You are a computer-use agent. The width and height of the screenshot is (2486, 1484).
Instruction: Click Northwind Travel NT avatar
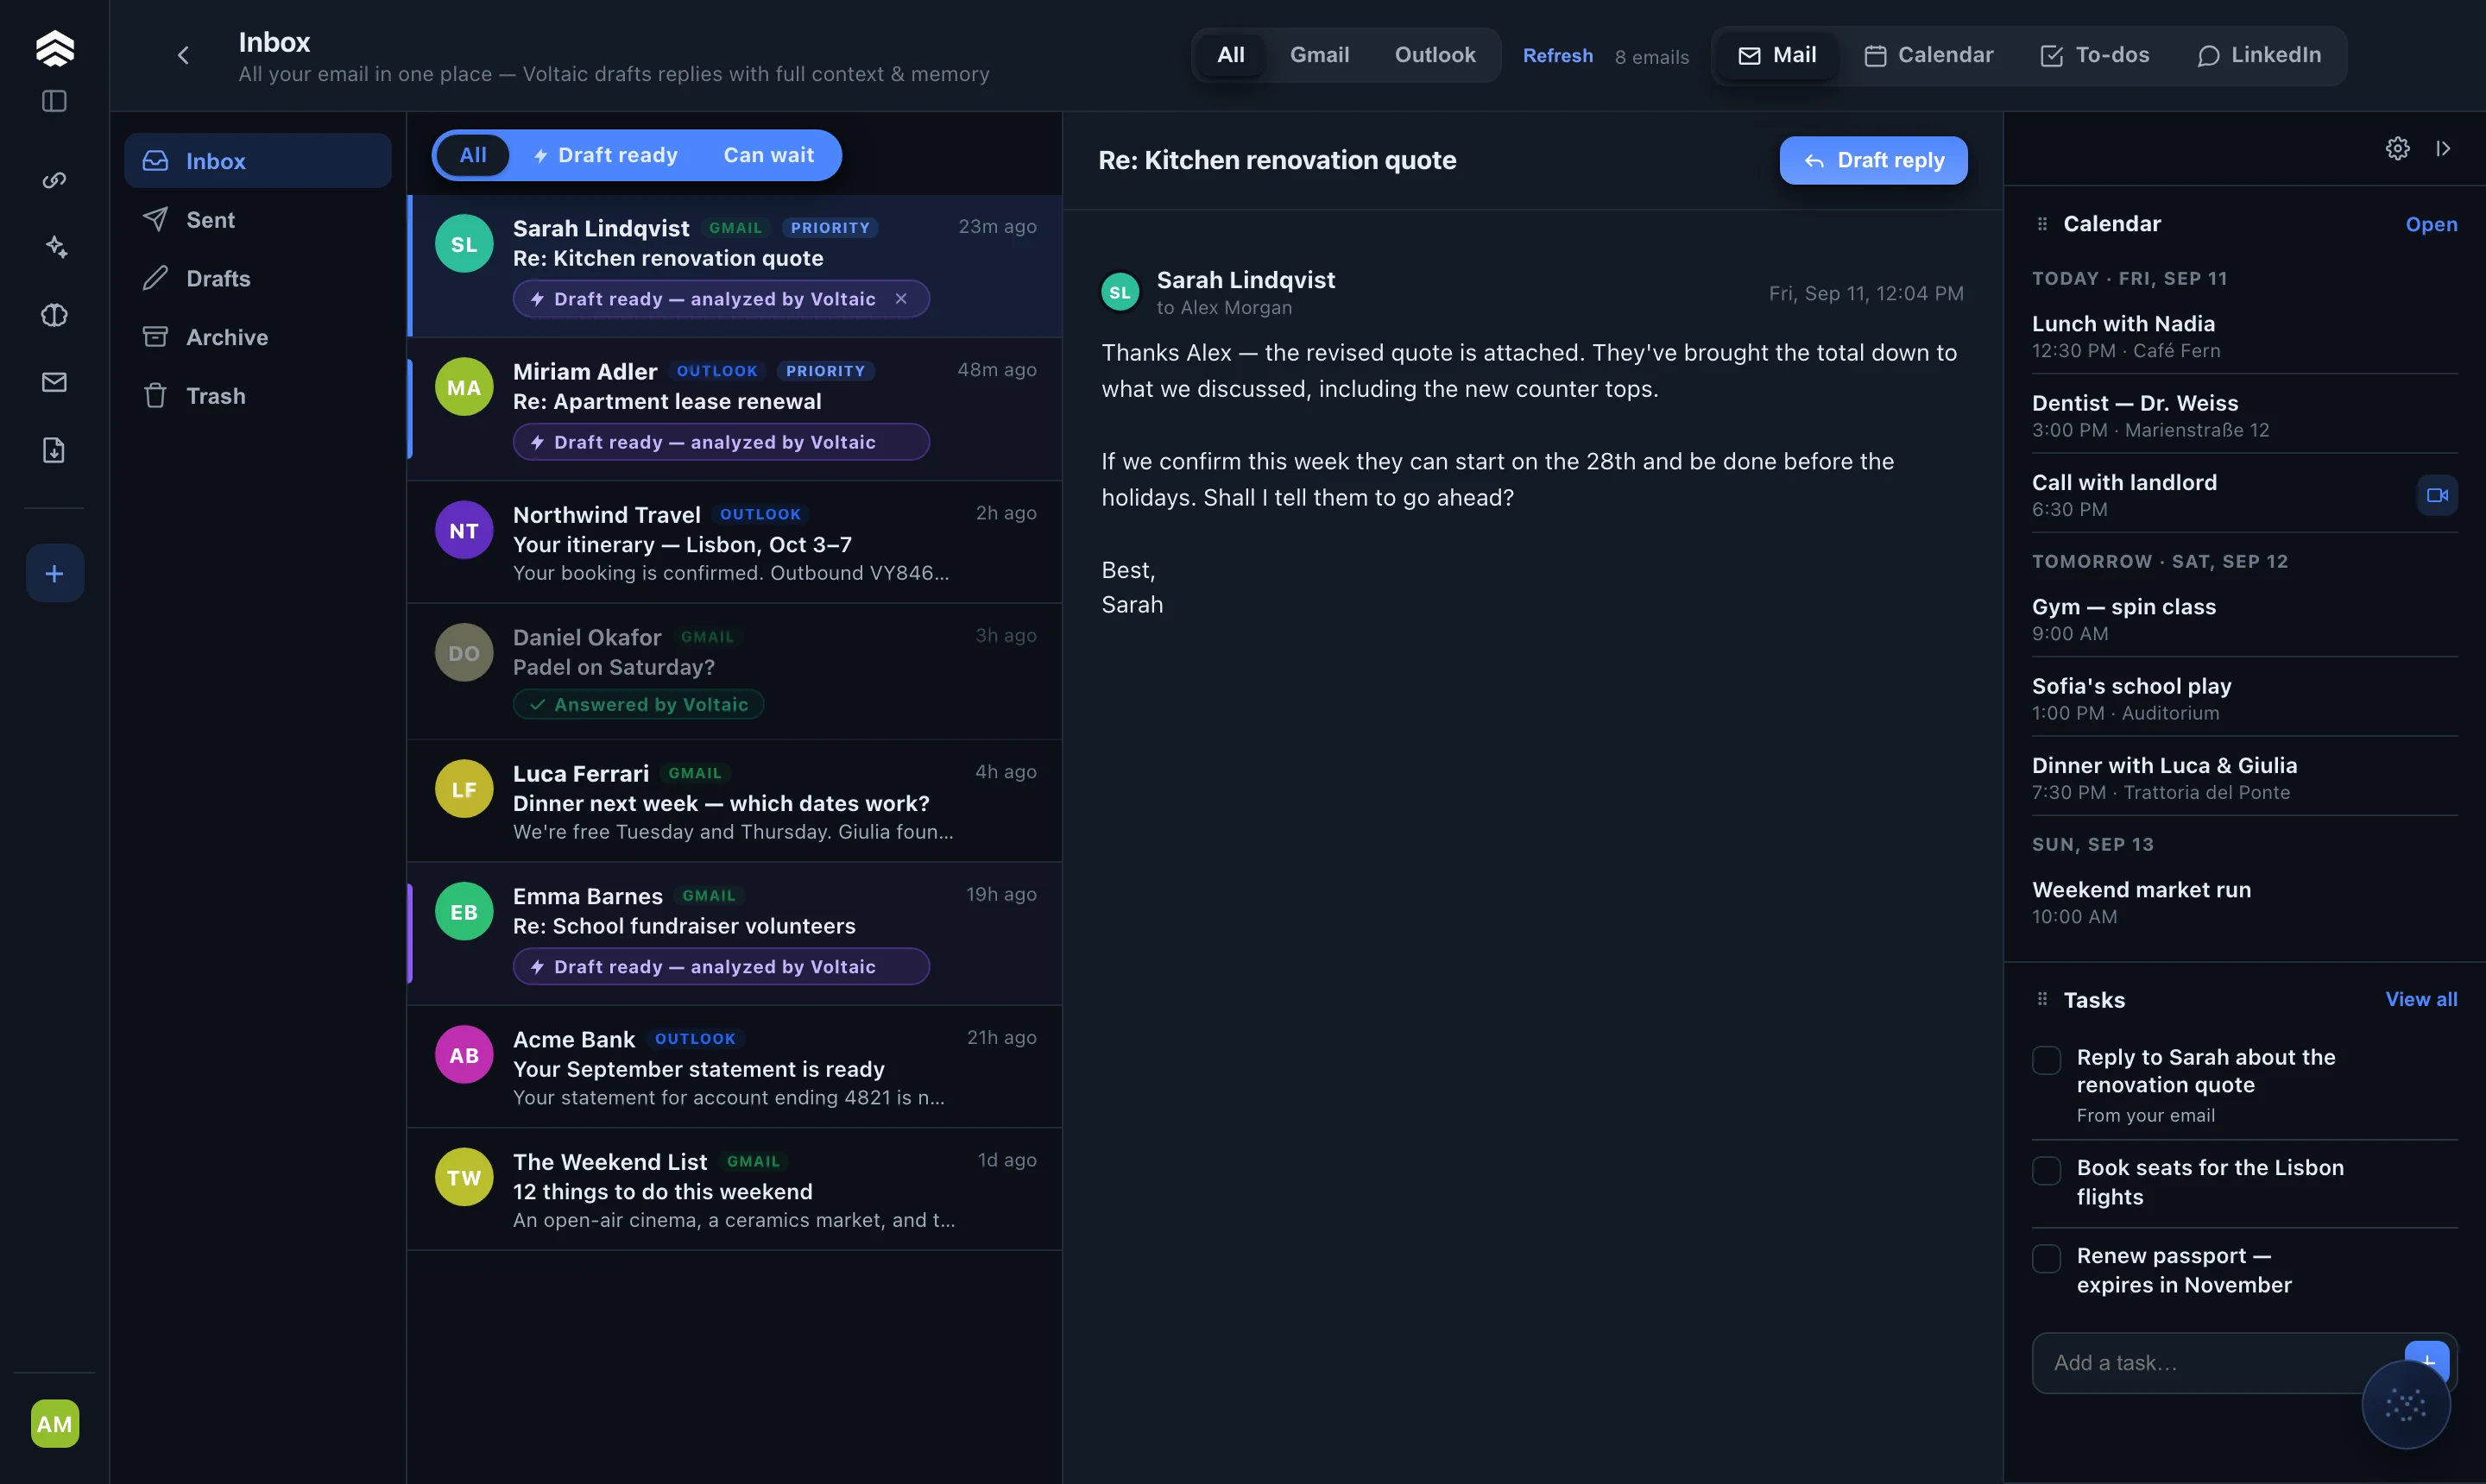pyautogui.click(x=464, y=530)
